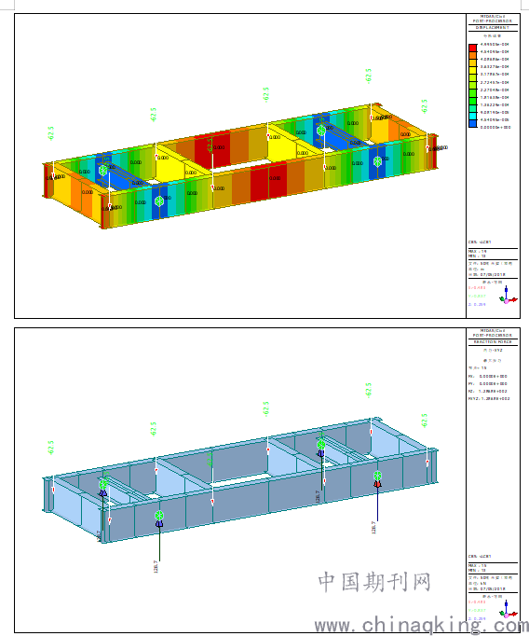Click the red support arrow on the reaction model
The image size is (529, 636).
coord(377,484)
